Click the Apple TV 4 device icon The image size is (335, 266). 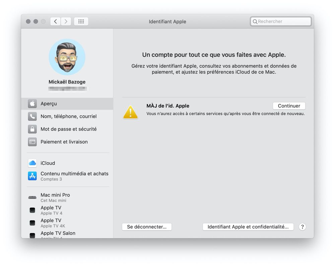pyautogui.click(x=32, y=210)
